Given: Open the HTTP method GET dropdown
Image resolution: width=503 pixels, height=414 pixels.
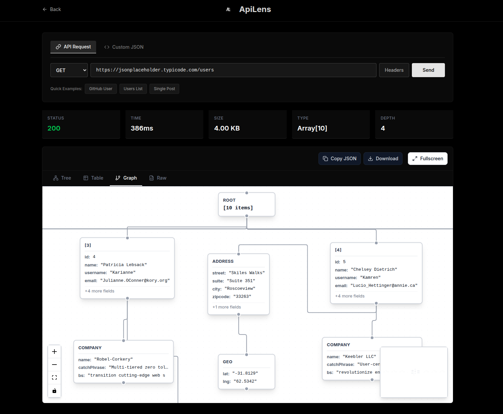Looking at the screenshot, I should [69, 70].
